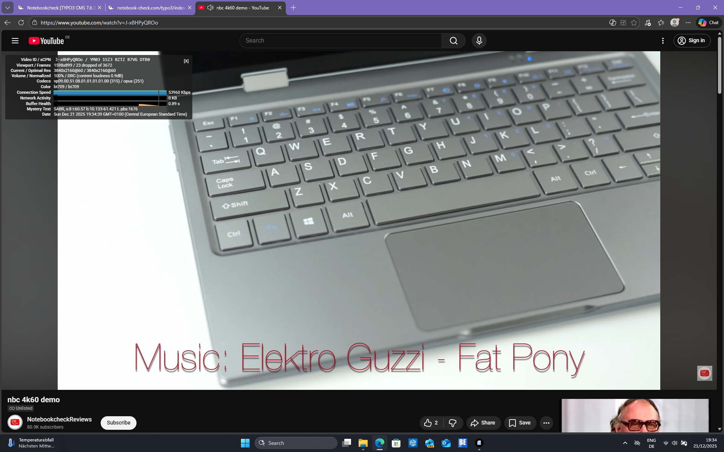
Task: Save video to a playlist
Action: (x=520, y=423)
